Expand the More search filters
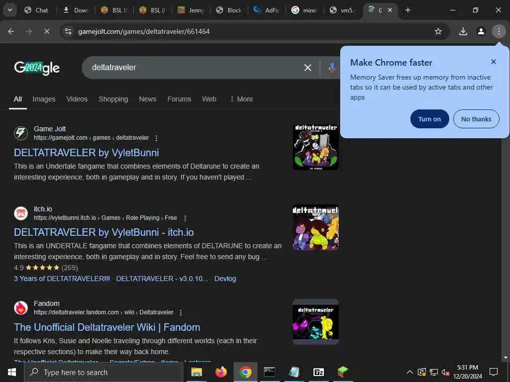The height and width of the screenshot is (382, 510). point(242,99)
